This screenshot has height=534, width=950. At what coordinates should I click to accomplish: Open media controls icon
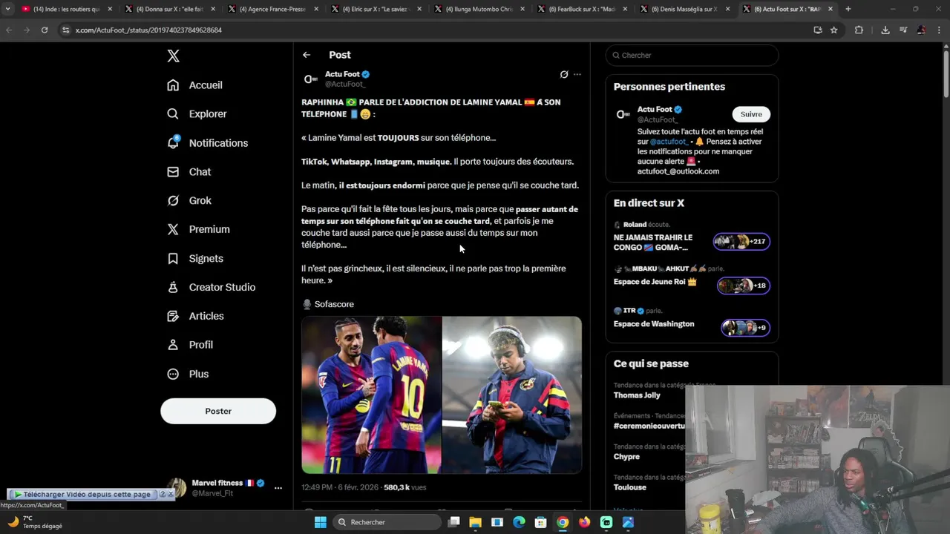pyautogui.click(x=903, y=30)
